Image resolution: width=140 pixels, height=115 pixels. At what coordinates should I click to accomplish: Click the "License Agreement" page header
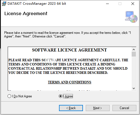(26, 14)
